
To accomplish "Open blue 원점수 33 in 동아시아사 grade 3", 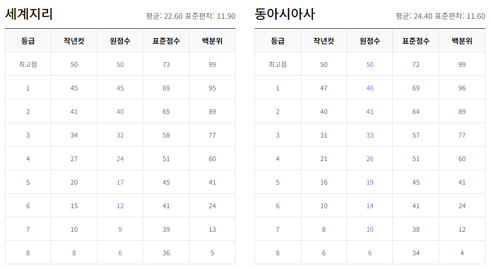I will click(x=370, y=135).
